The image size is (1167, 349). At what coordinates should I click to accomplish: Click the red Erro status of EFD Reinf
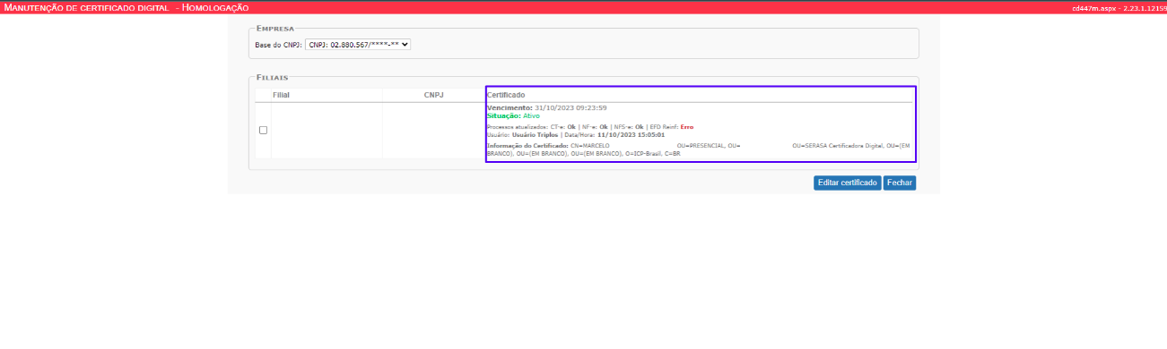[686, 127]
